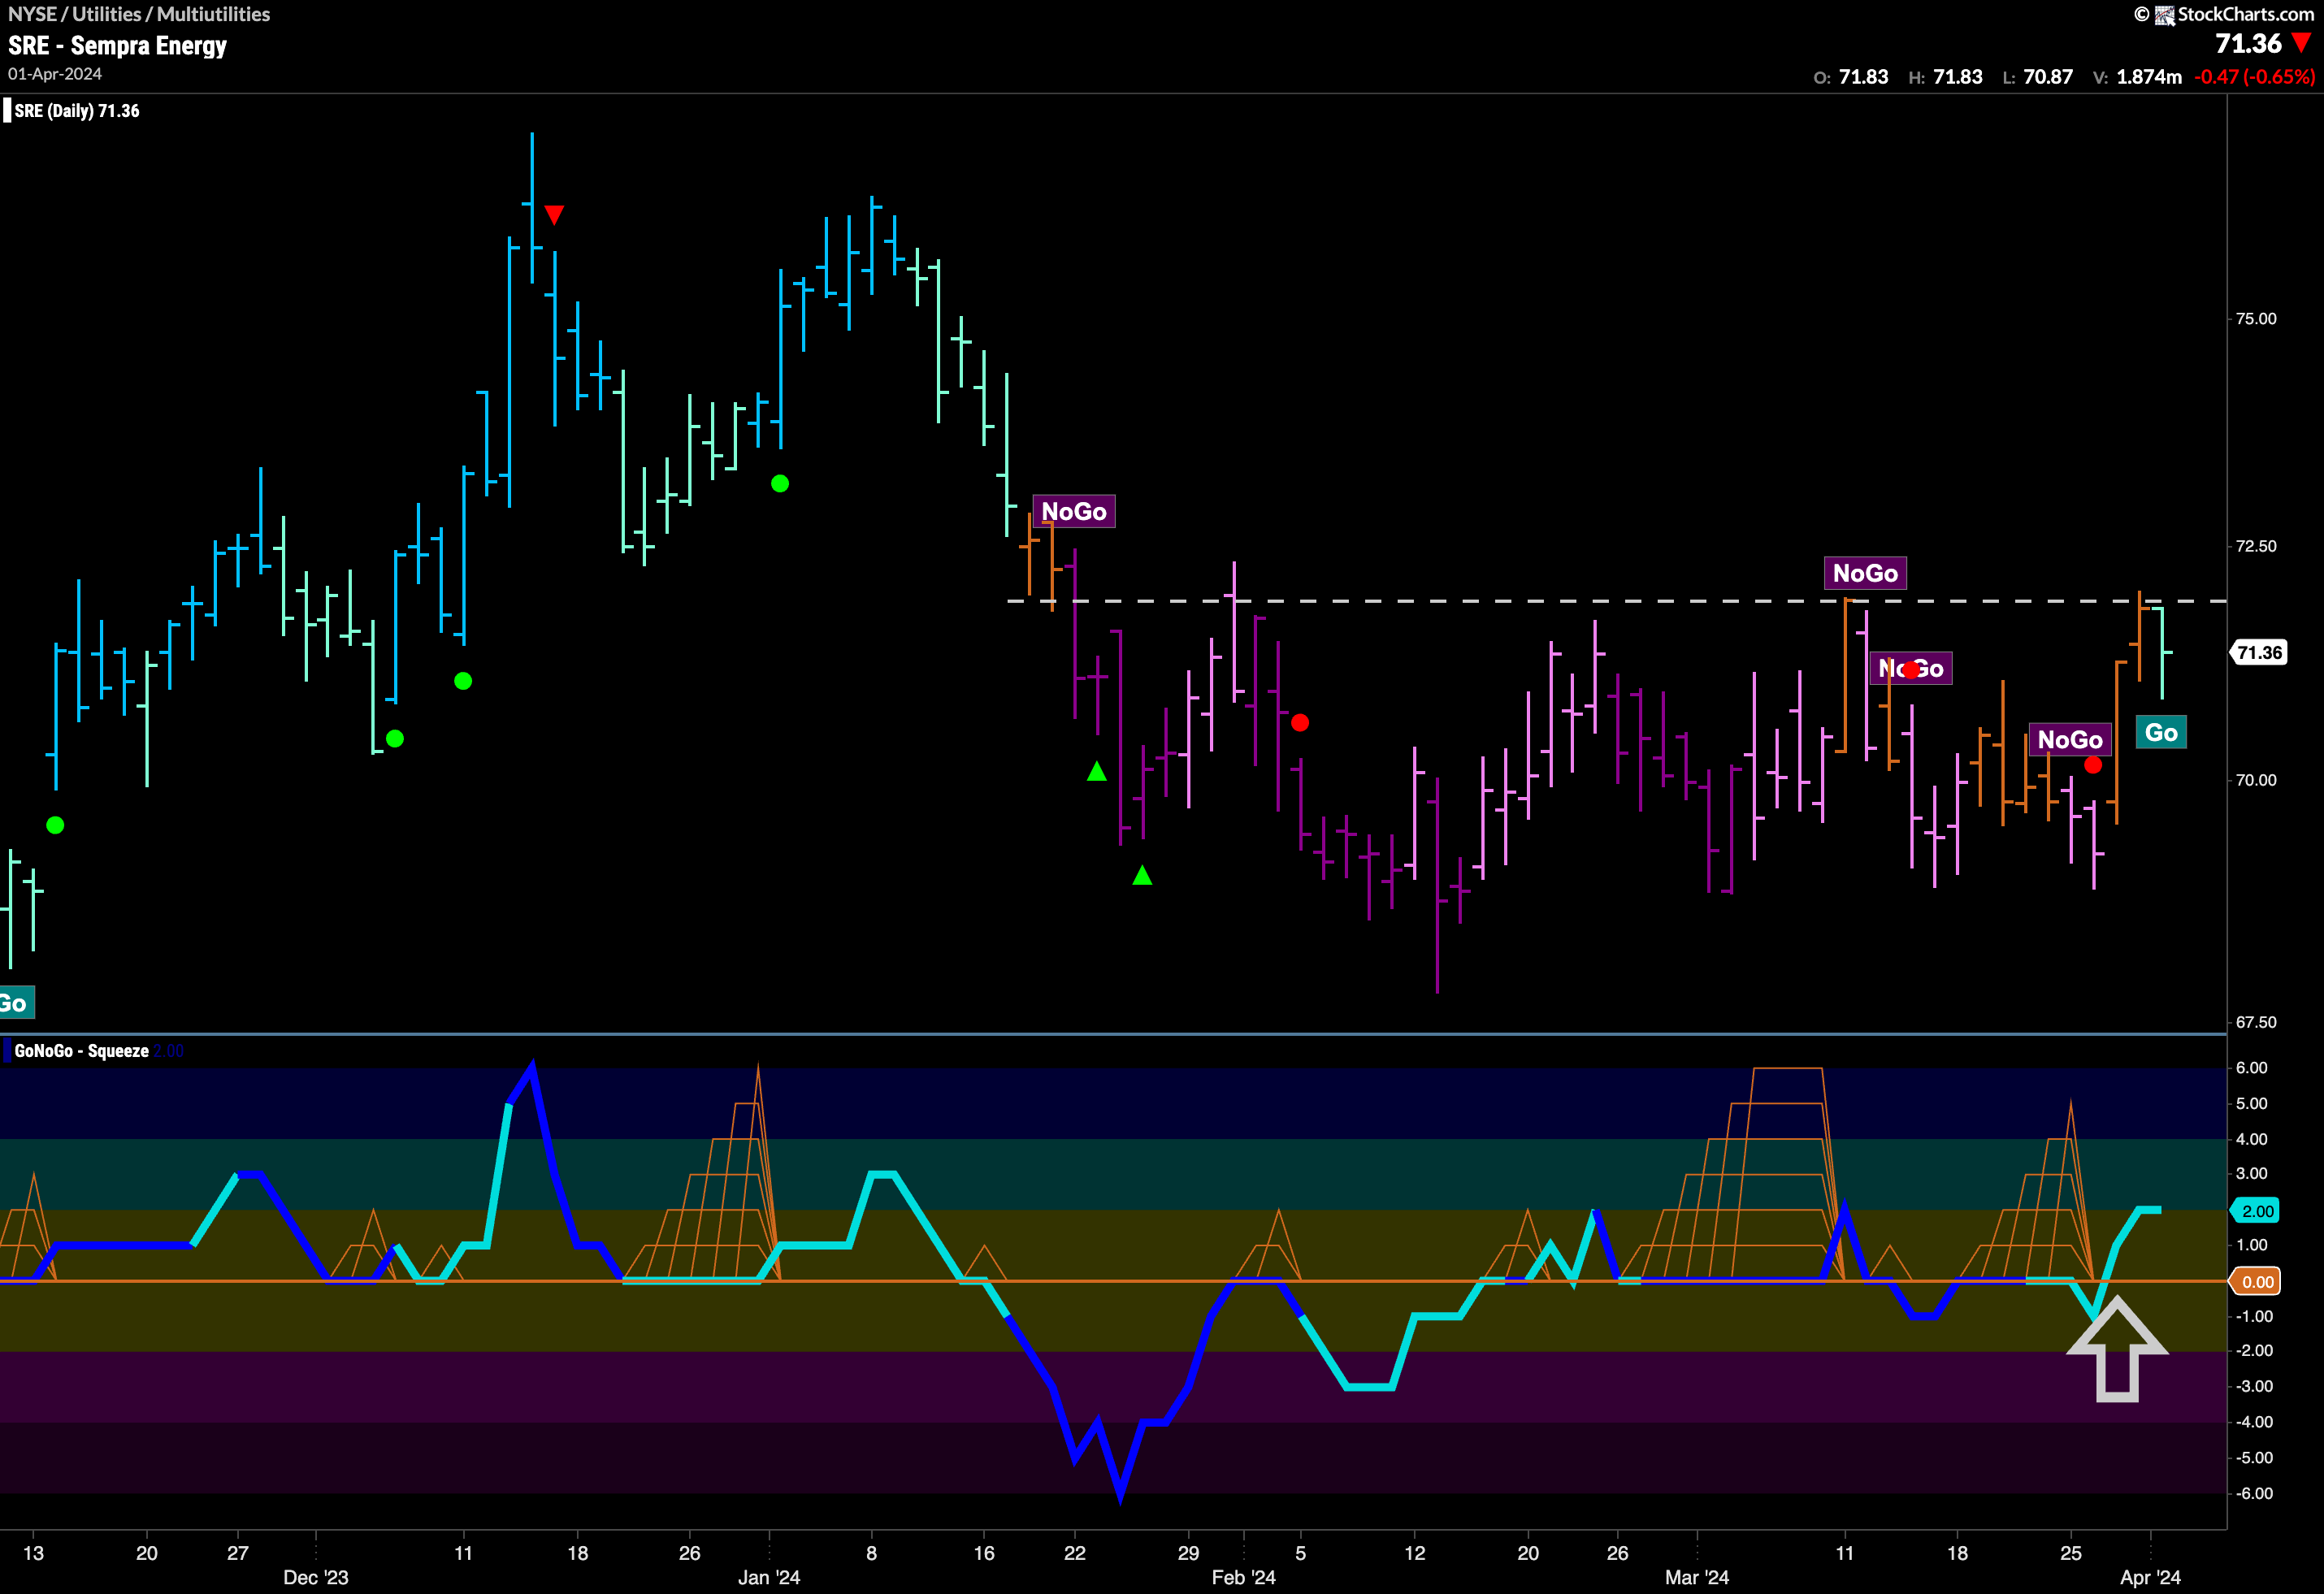Click the -6.00 oscillator axis label

click(x=2254, y=1493)
